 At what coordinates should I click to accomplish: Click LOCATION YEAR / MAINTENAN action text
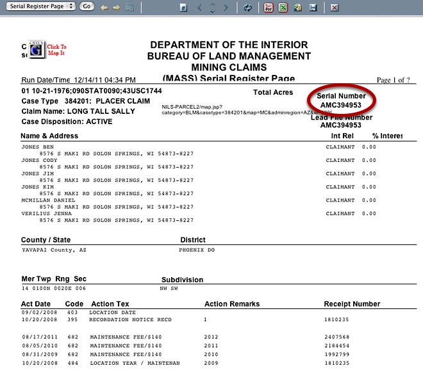pos(135,363)
